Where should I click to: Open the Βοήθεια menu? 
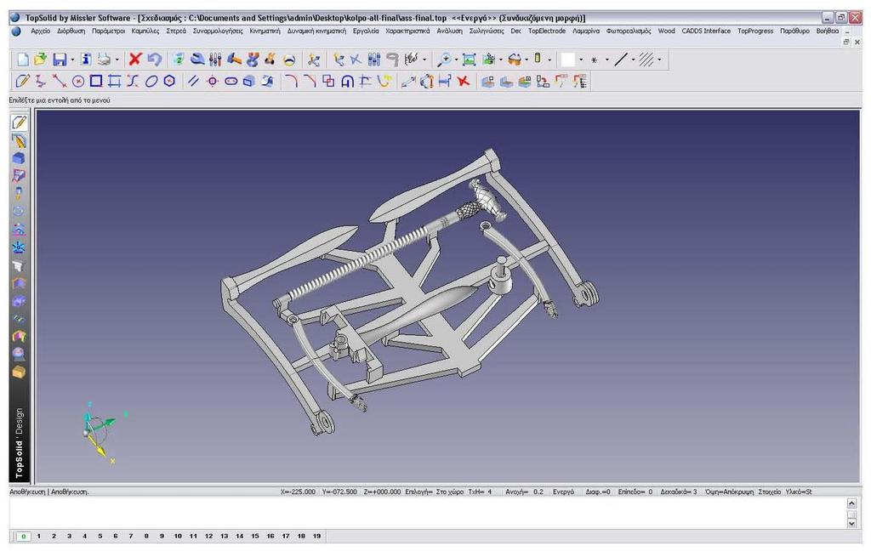(828, 31)
